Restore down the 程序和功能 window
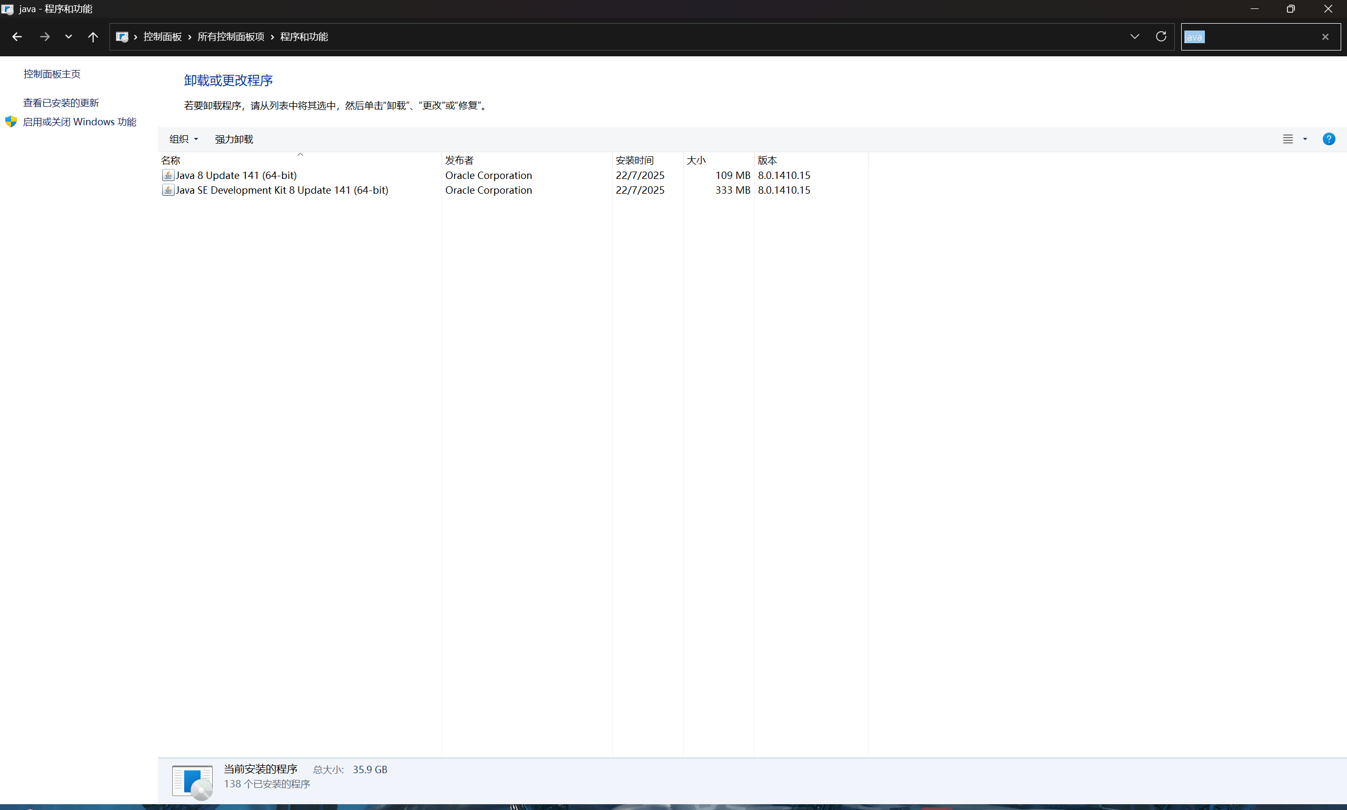Screen dimensions: 1347x810 click(x=1291, y=9)
